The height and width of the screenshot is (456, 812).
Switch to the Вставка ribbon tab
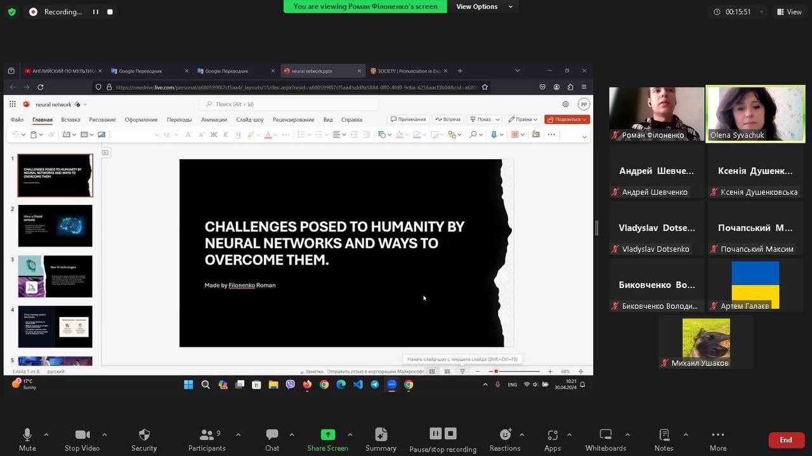tap(70, 119)
